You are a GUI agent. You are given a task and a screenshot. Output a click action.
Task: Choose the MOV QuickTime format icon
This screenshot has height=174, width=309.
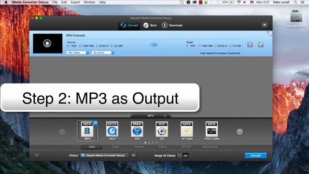pos(112,129)
